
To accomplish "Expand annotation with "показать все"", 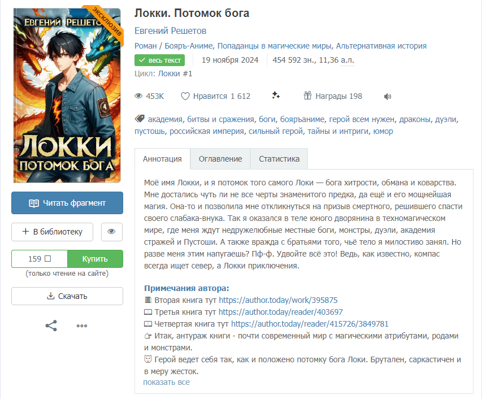I will coord(166,382).
